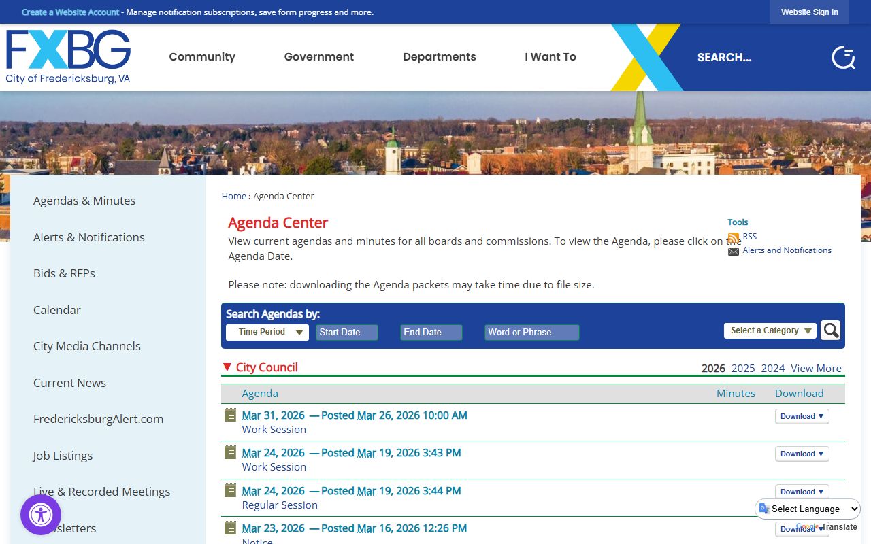Open the Departments menu
This screenshot has width=871, height=544.
tap(440, 57)
